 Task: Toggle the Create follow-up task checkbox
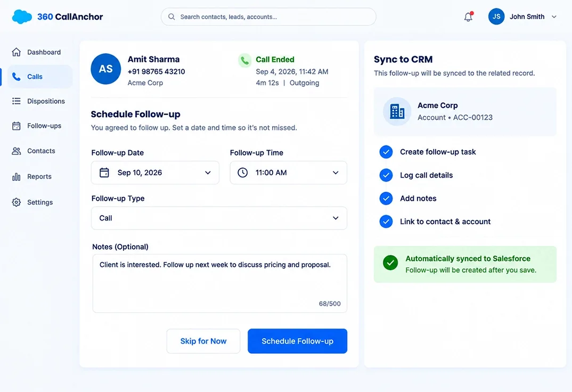(386, 152)
